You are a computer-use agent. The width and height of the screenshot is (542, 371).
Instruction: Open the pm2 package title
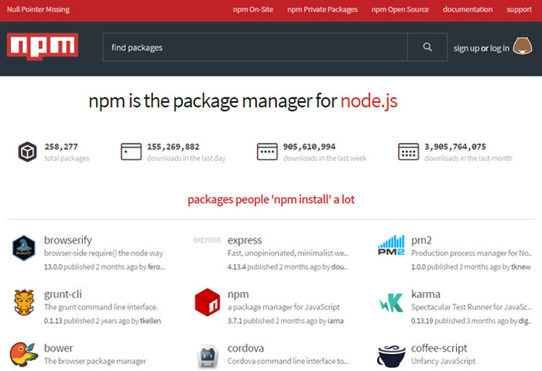(421, 240)
